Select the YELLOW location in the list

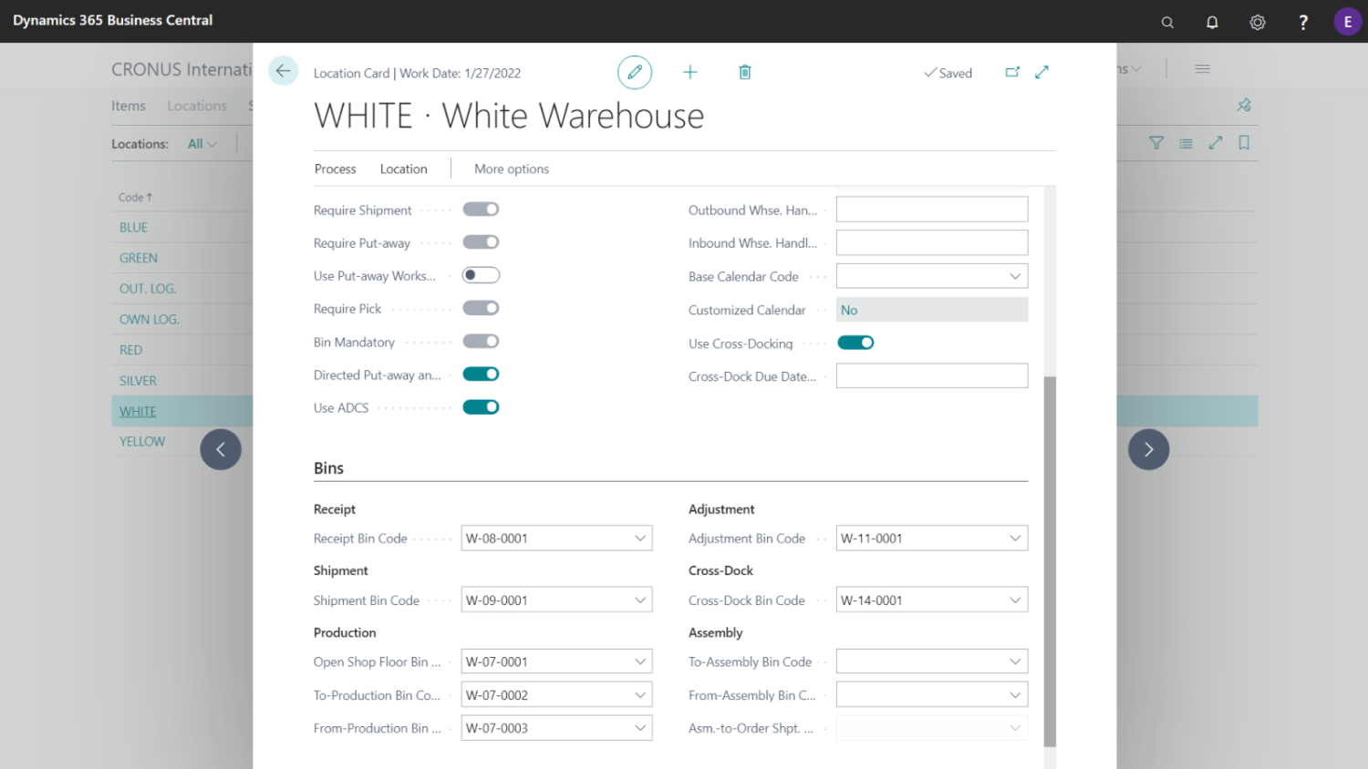[142, 441]
